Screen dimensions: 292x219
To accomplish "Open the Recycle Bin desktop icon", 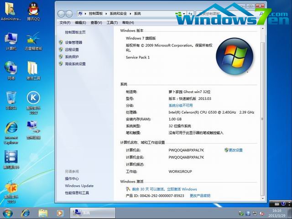I will point(11,100).
